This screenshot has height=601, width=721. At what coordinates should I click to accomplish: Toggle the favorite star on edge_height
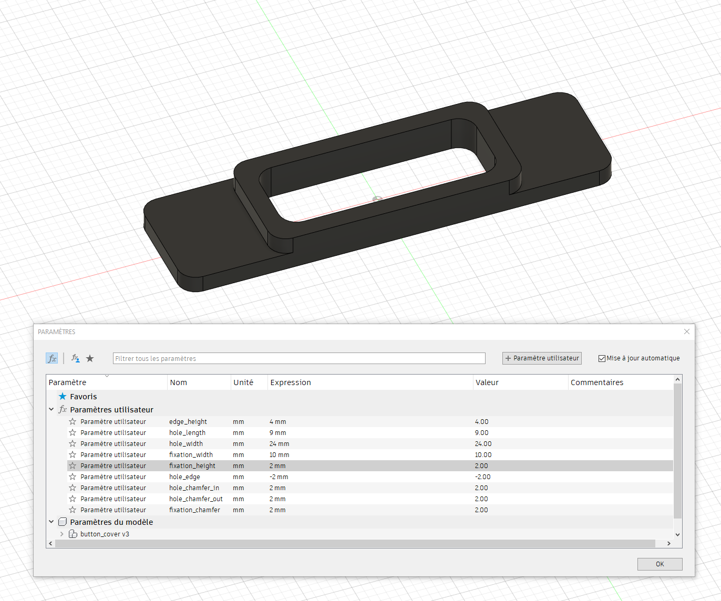tap(72, 421)
